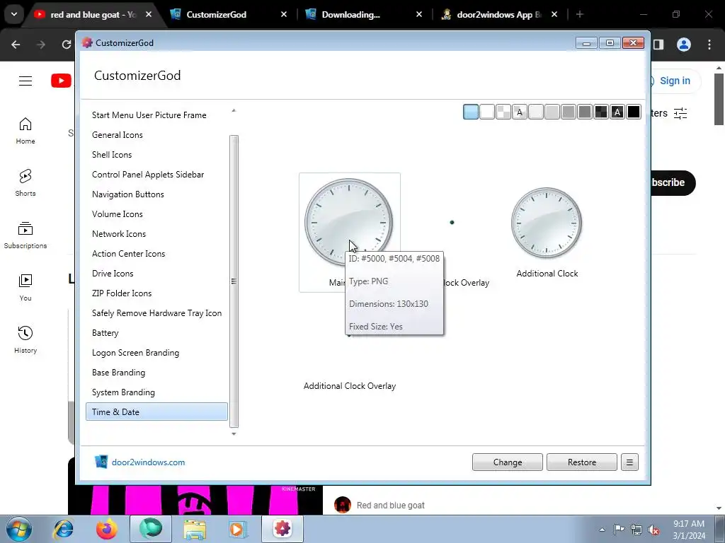Open the You section in YouTube sidebar
725x543 pixels.
(x=25, y=287)
